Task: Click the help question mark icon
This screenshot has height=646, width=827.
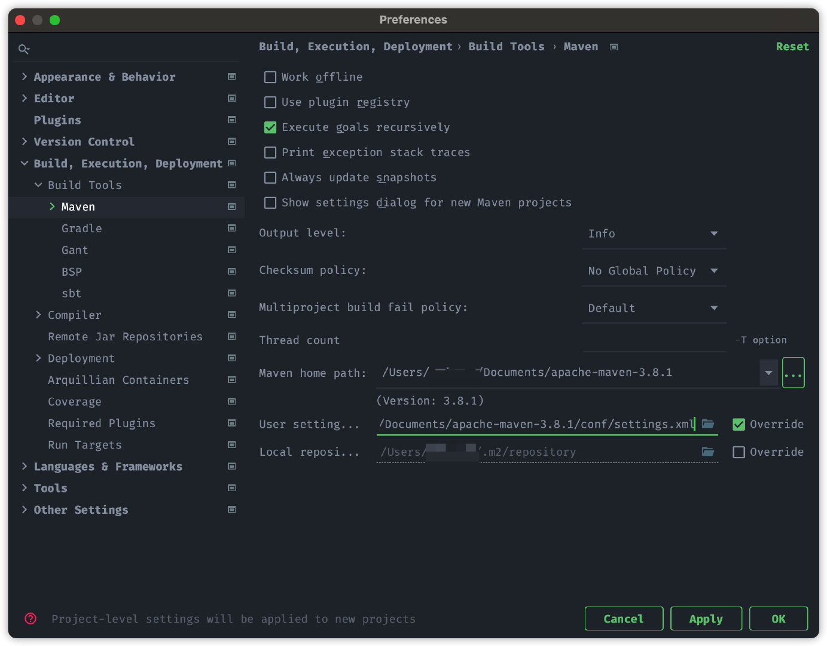Action: click(x=30, y=618)
